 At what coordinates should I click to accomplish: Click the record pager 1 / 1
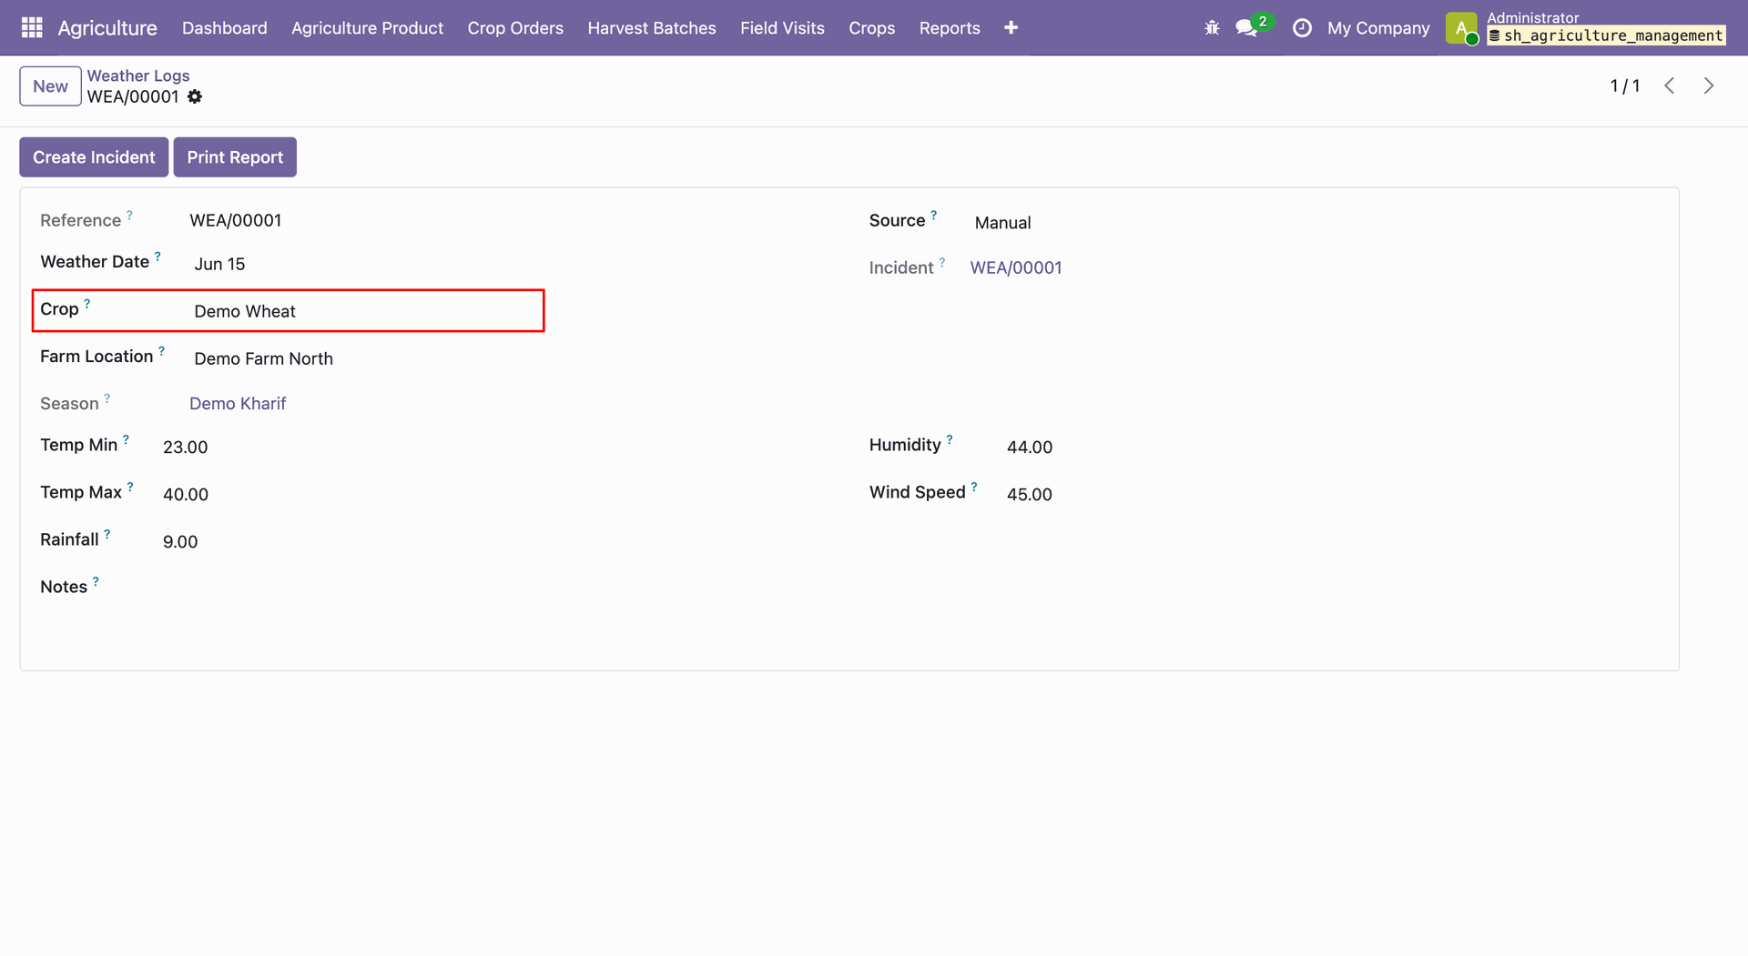[x=1625, y=86]
